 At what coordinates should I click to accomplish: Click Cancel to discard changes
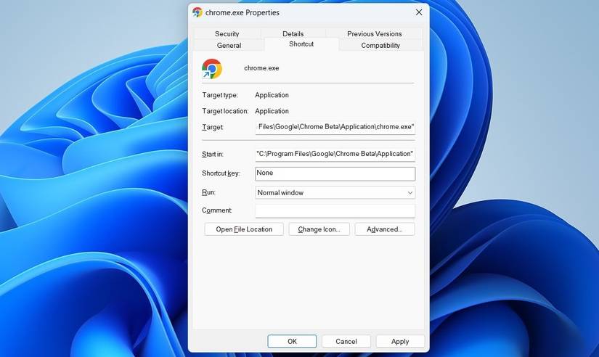click(346, 341)
